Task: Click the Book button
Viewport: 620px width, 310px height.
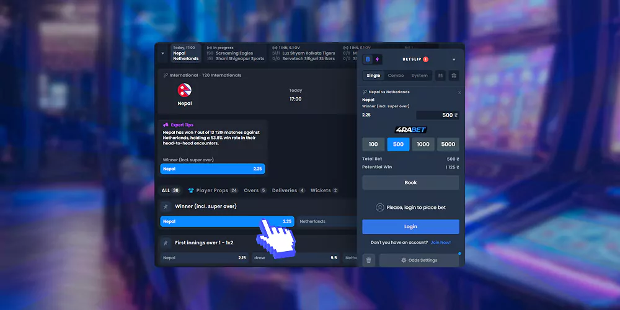Action: pyautogui.click(x=411, y=183)
